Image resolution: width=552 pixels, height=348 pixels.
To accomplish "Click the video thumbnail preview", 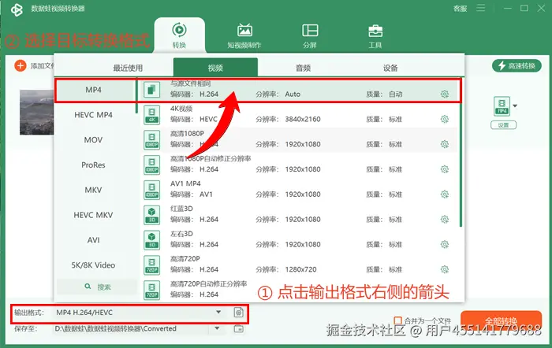I will click(37, 113).
